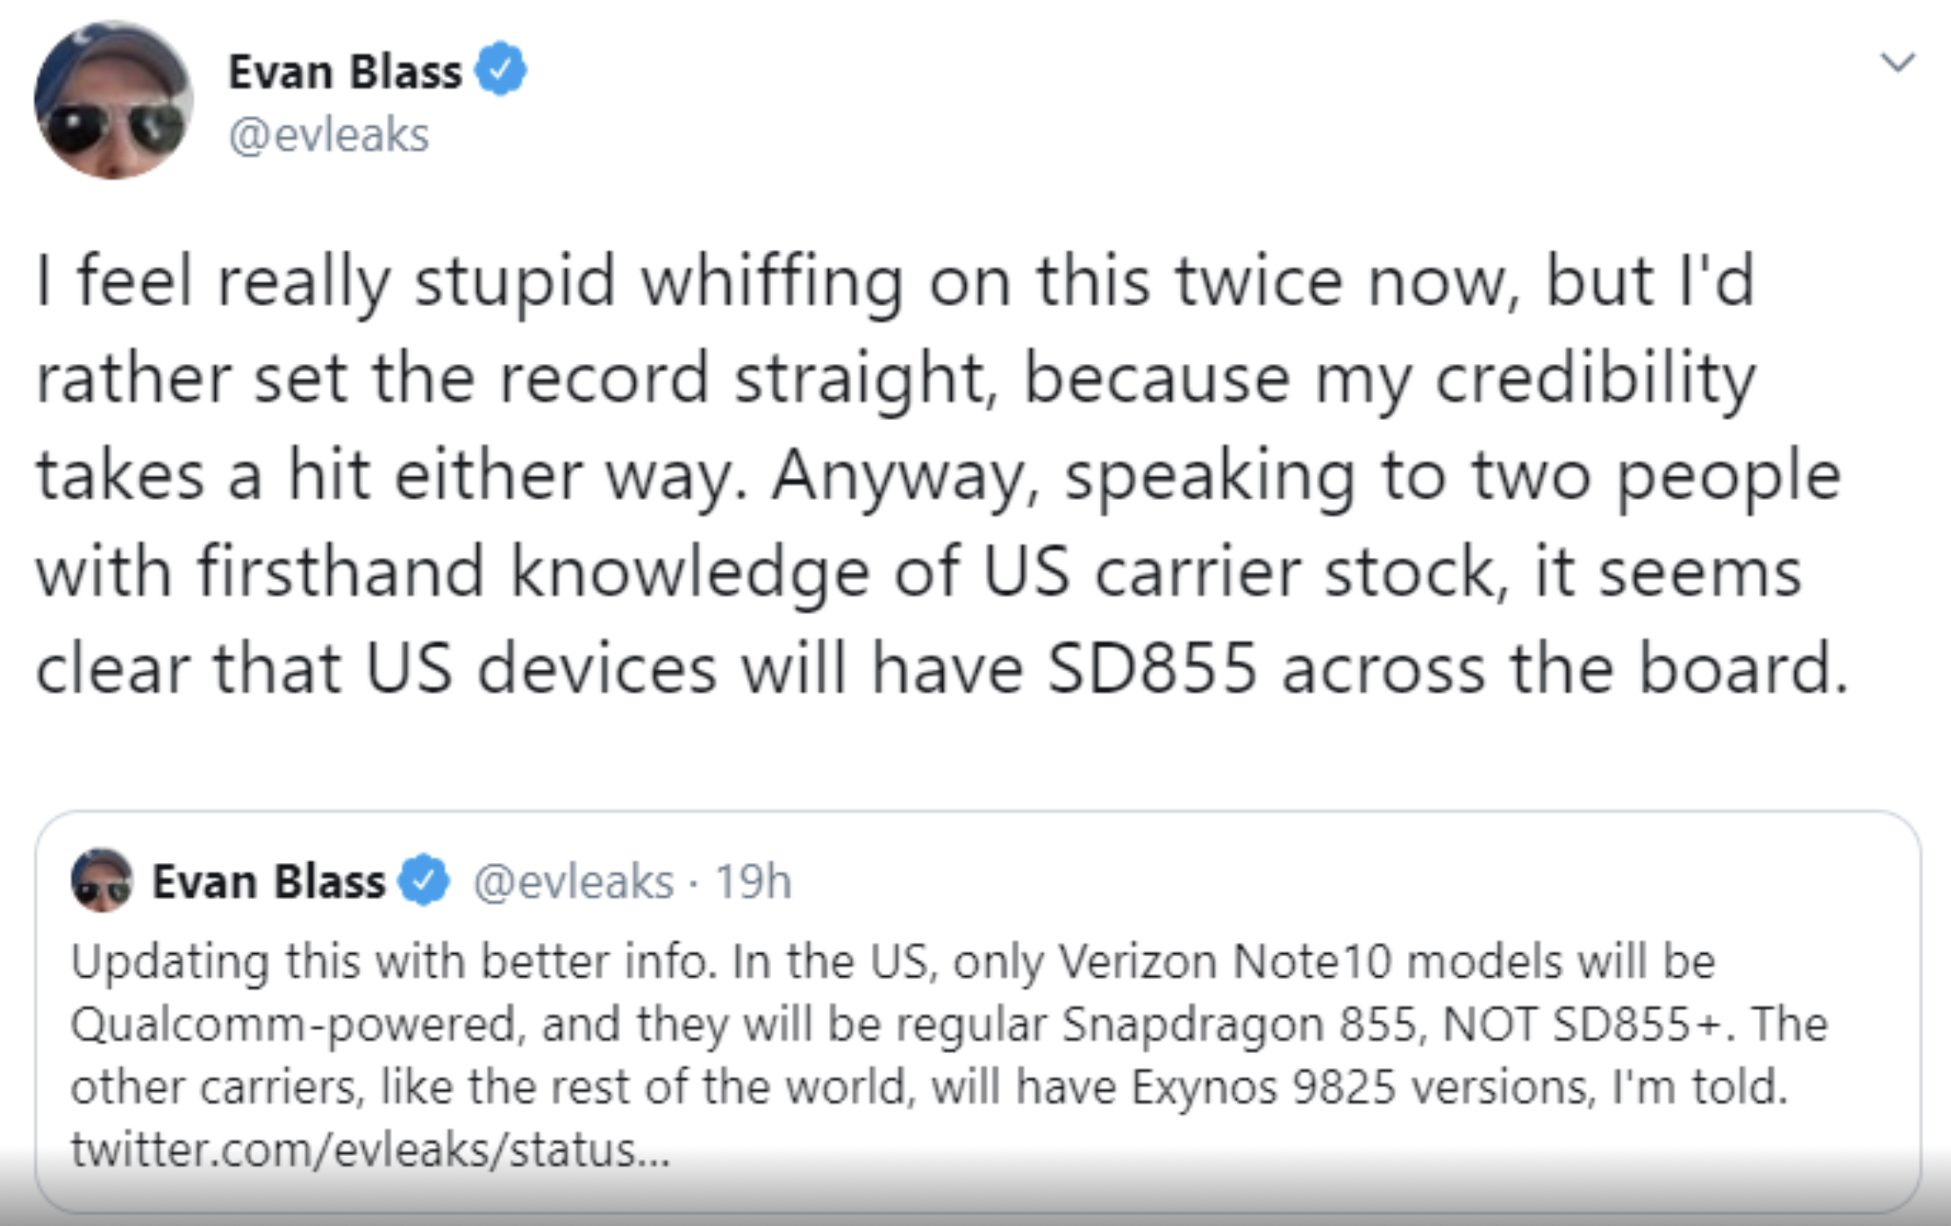Click verified badge in the quoted tweet

[425, 880]
